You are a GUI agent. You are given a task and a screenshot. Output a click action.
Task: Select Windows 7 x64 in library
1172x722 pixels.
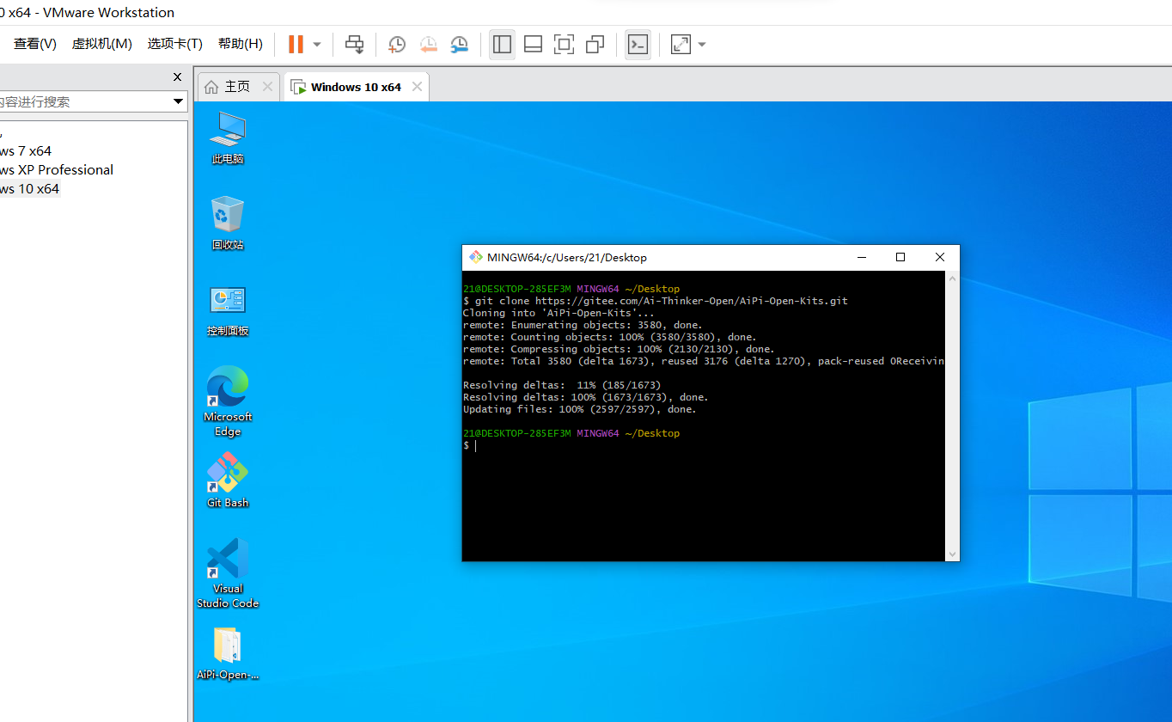point(26,151)
